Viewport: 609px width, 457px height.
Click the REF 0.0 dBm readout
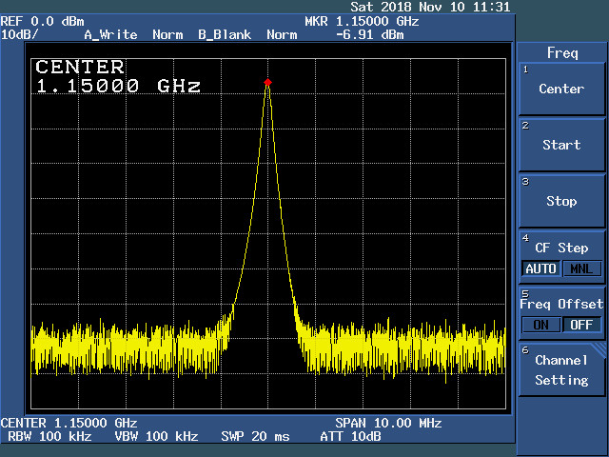point(42,21)
